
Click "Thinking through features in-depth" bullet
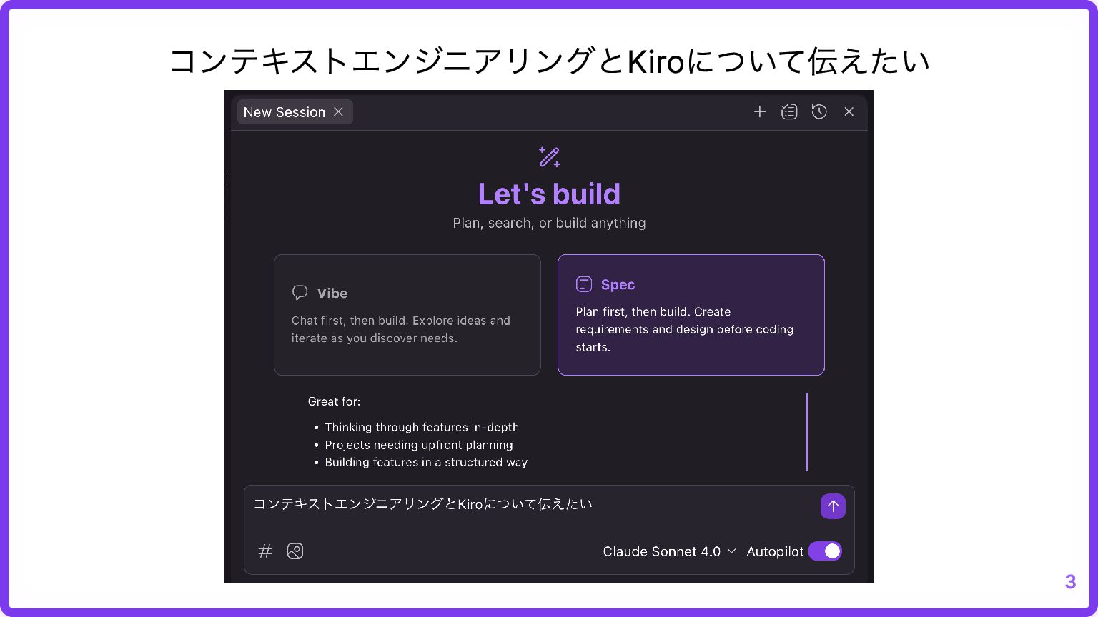click(422, 427)
